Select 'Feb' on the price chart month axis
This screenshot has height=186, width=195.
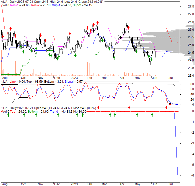(89, 78)
